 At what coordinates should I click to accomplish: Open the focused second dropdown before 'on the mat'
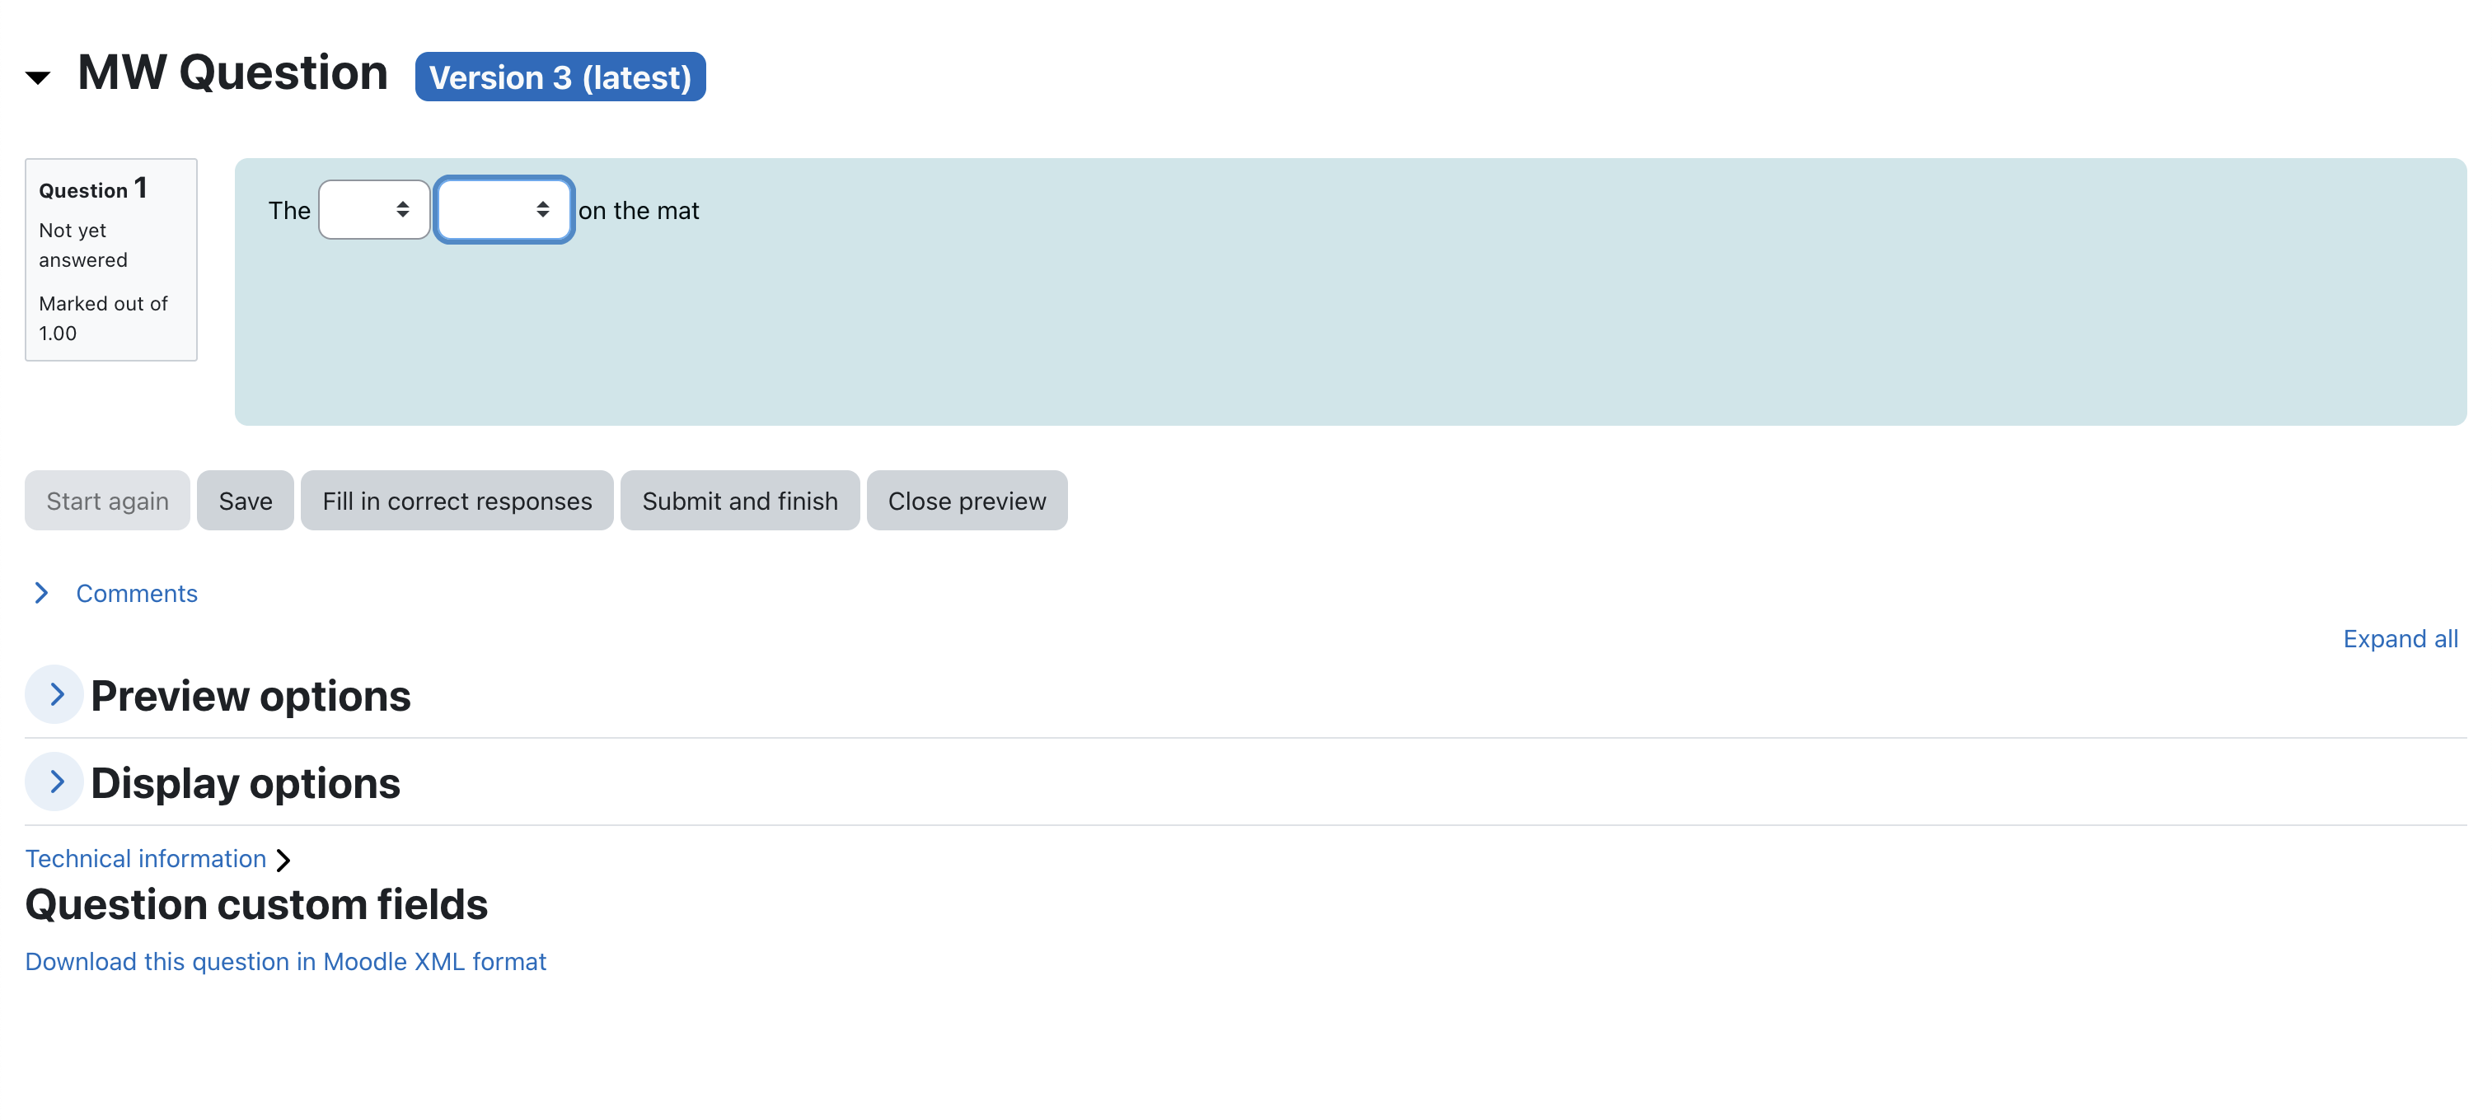[504, 210]
